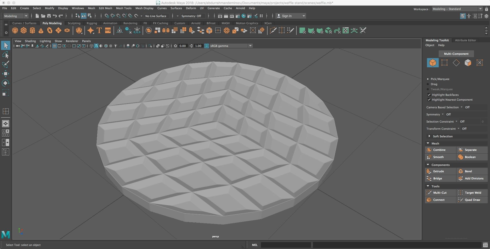Create a polygon cube from the shelf
The height and width of the screenshot is (249, 490).
click(x=24, y=31)
